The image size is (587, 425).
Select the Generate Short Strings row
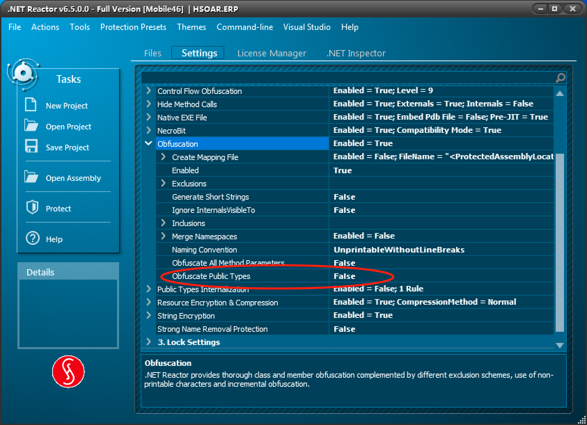[354, 197]
